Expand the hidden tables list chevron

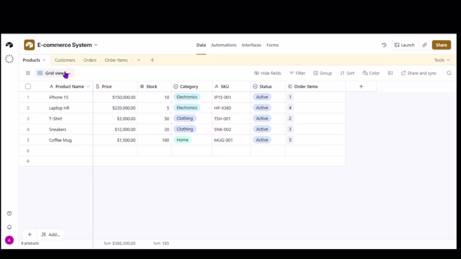138,60
